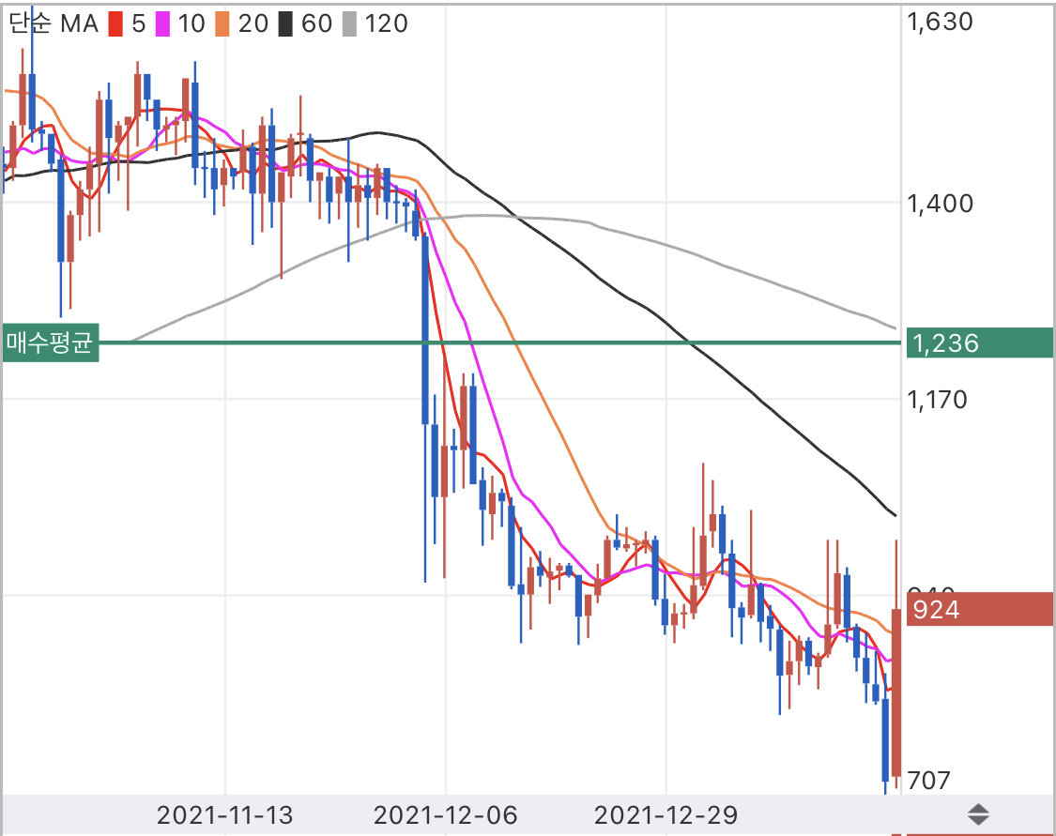The width and height of the screenshot is (1056, 836).
Task: Click the 2021-11-13 date label
Action: click(x=225, y=815)
